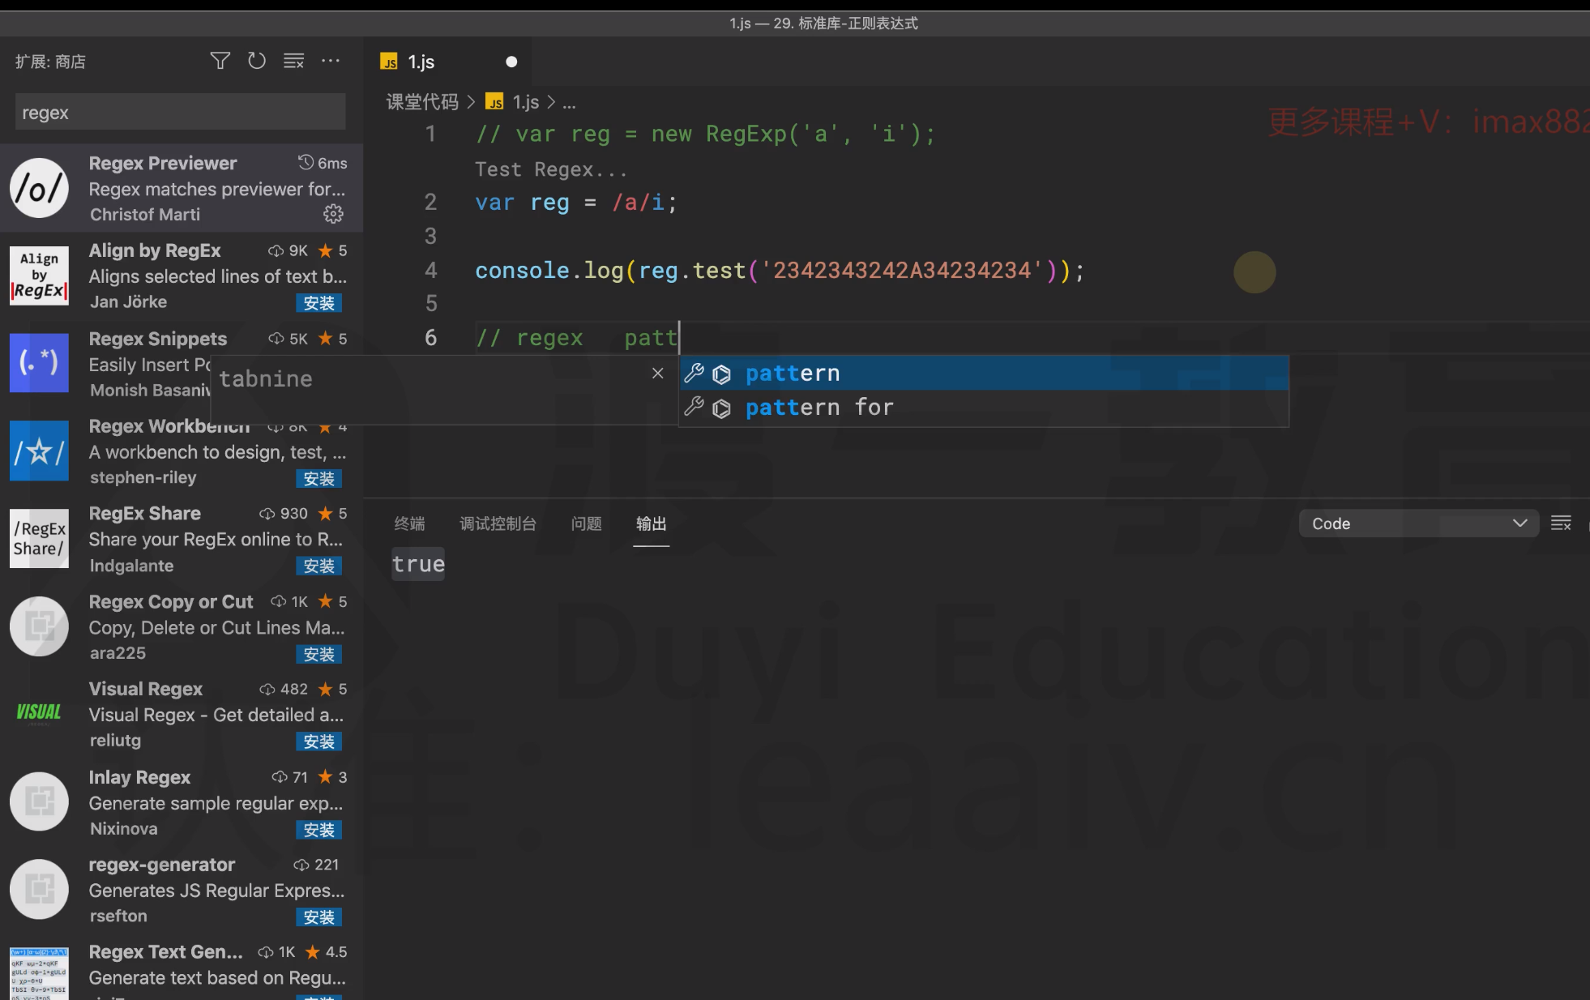Select Regex Snippets extension icon

pyautogui.click(x=39, y=363)
